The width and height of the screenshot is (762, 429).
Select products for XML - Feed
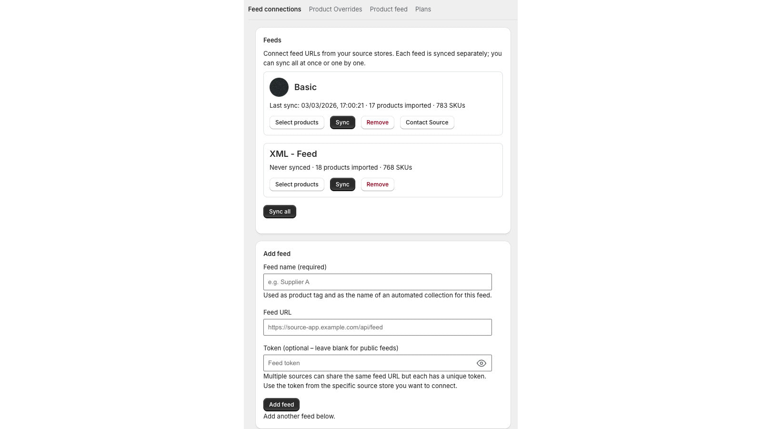(297, 184)
